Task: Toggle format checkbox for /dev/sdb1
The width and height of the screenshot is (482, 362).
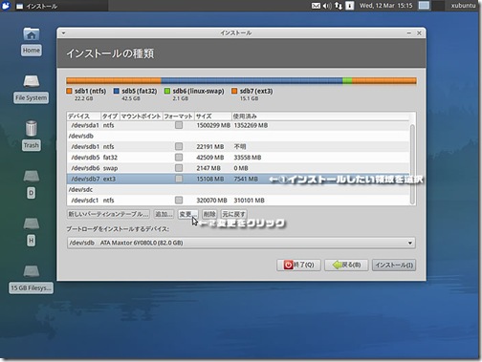Action: (x=179, y=146)
